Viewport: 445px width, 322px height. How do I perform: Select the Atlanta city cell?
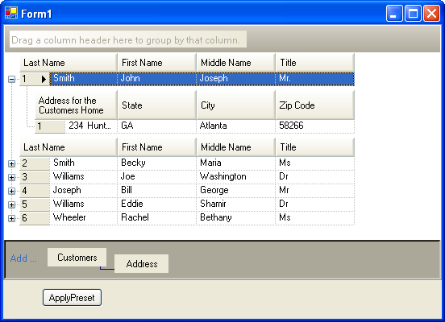click(x=236, y=126)
